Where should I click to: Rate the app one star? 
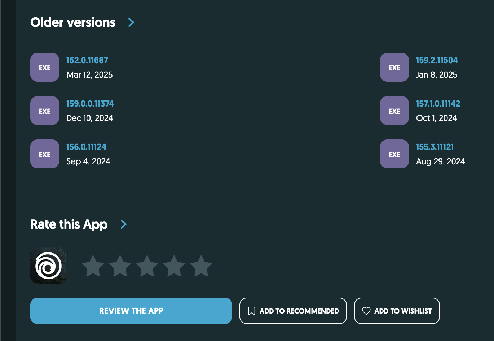[x=93, y=266]
